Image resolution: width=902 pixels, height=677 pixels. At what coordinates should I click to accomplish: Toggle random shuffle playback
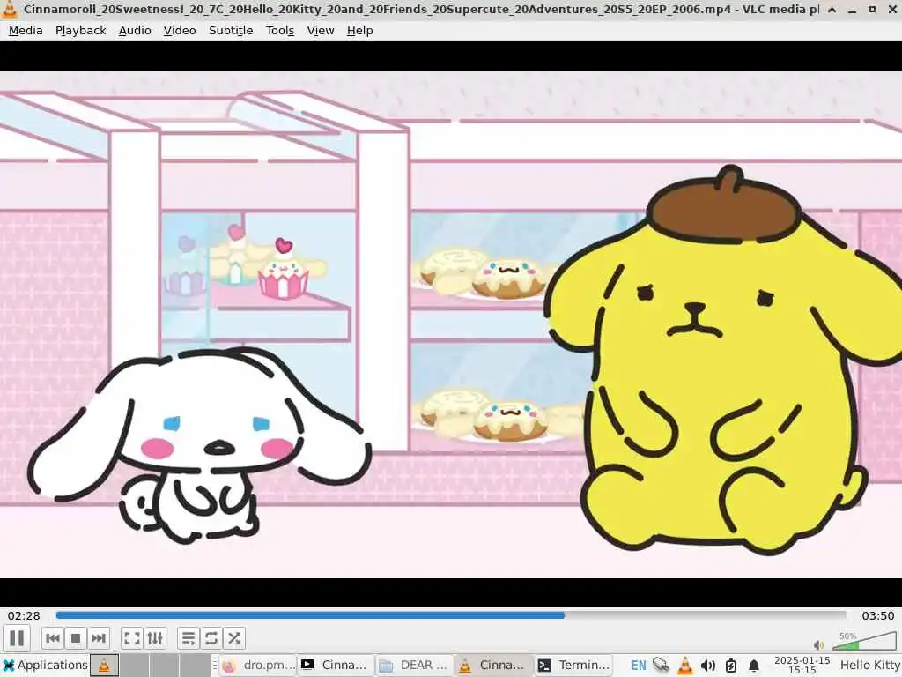[x=234, y=638]
